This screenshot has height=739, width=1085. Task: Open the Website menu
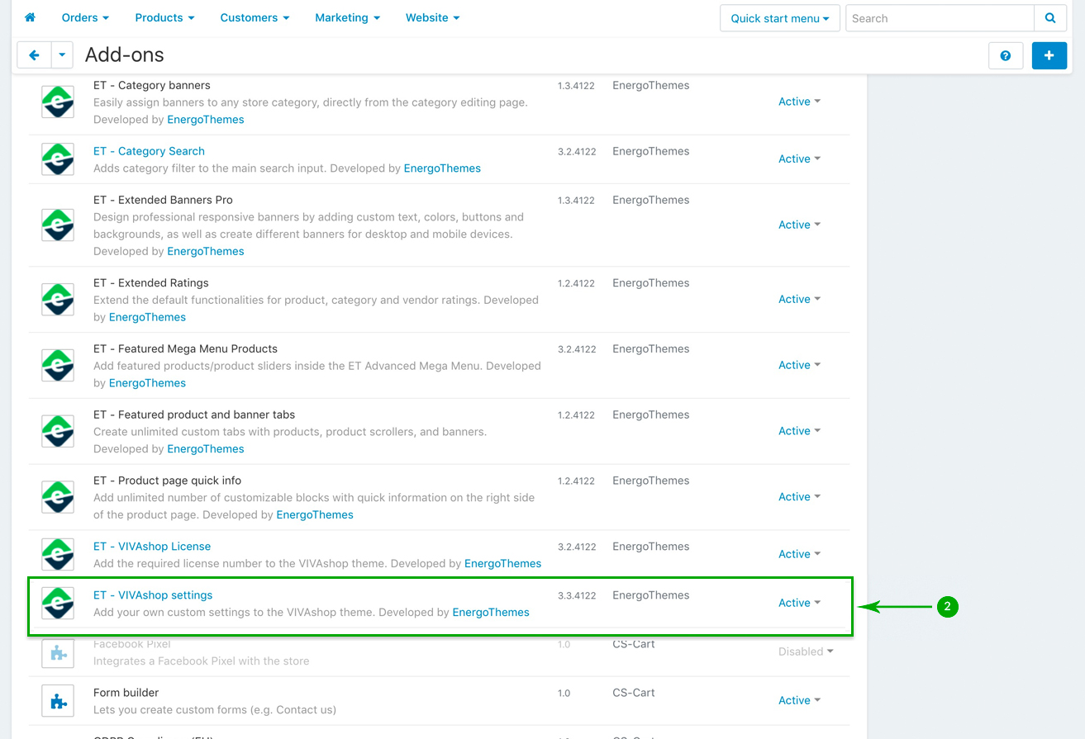tap(432, 17)
